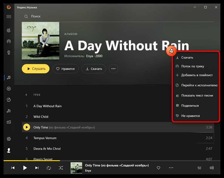Open the artists sidebar icon
This screenshot has height=178, width=224.
[x=9, y=100]
